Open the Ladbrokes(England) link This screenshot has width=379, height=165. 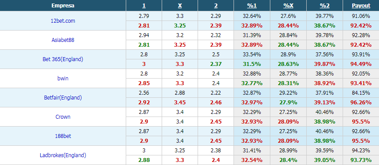coord(63,155)
